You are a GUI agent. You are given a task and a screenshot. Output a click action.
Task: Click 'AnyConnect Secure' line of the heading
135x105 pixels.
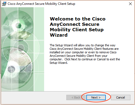pyautogui.click(x=74, y=24)
